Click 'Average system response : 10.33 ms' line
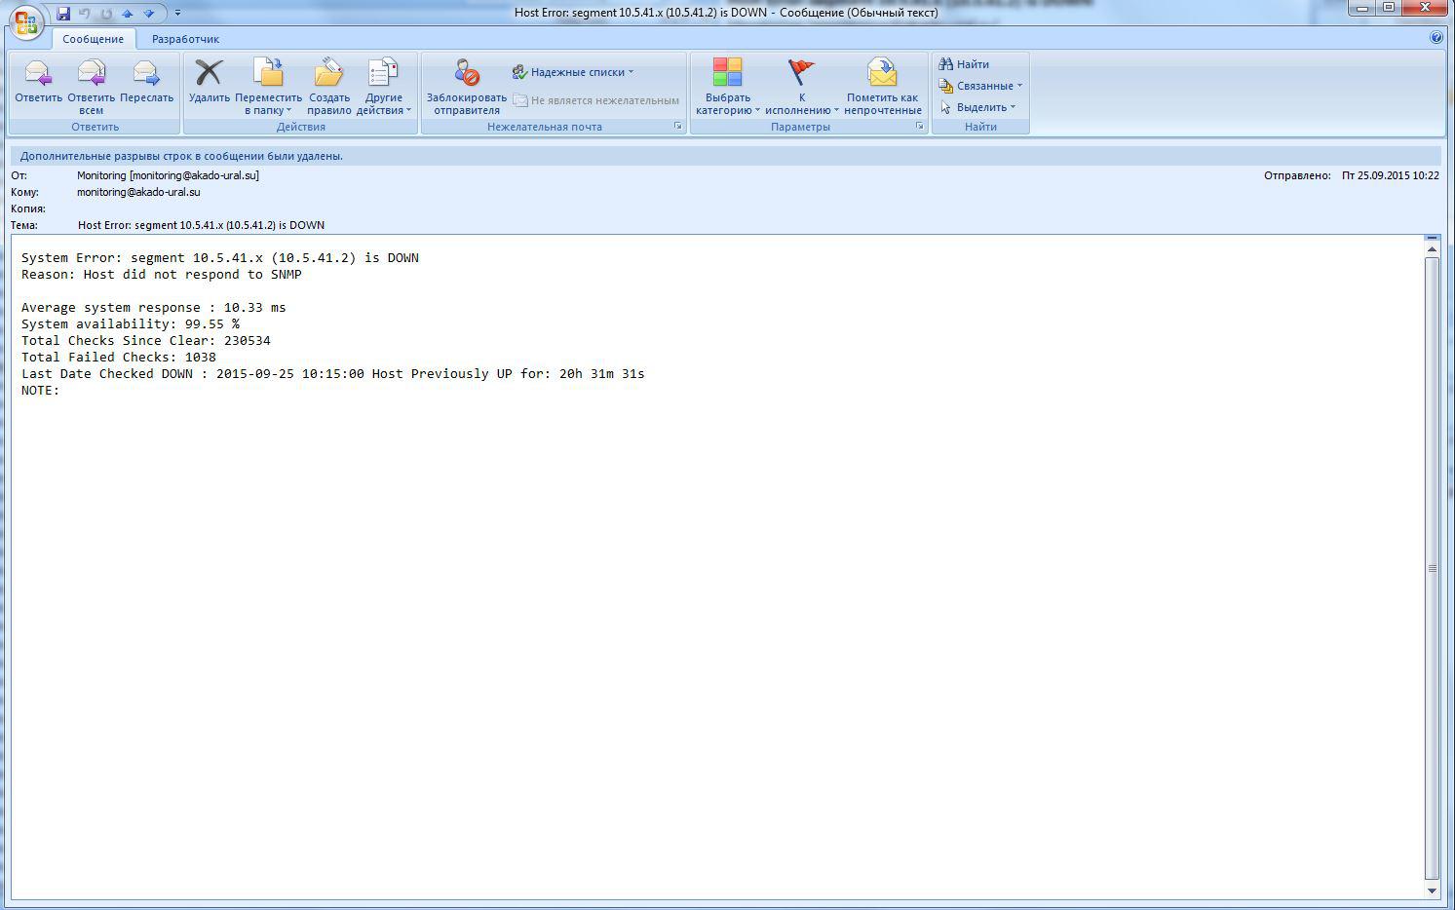 point(154,308)
